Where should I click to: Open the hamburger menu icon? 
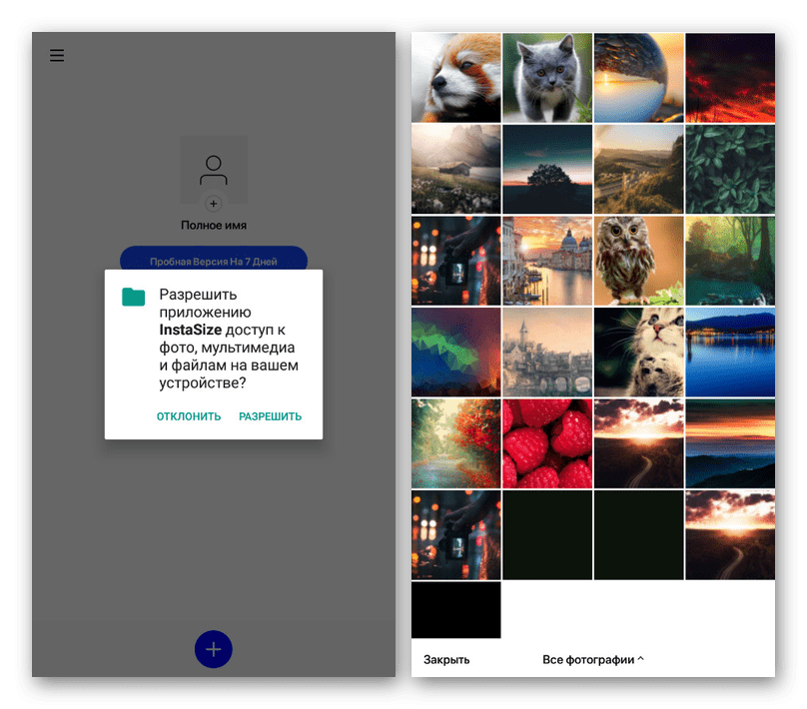pyautogui.click(x=57, y=55)
